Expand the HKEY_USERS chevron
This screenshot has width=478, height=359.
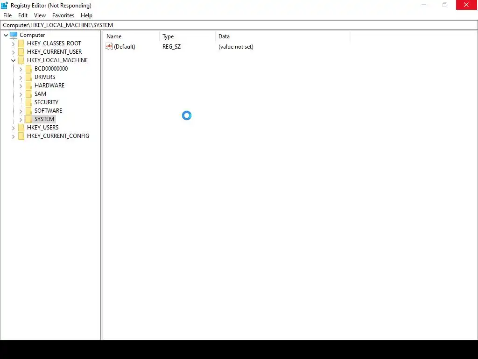click(13, 128)
